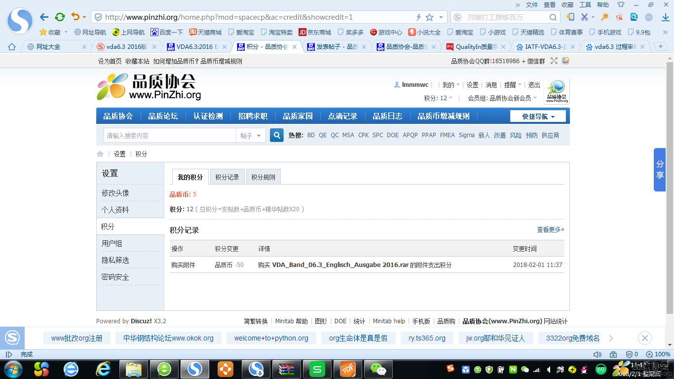Screen dimensions: 674x379
Task: Open the 品质论坛 nav menu item
Action: pos(163,116)
